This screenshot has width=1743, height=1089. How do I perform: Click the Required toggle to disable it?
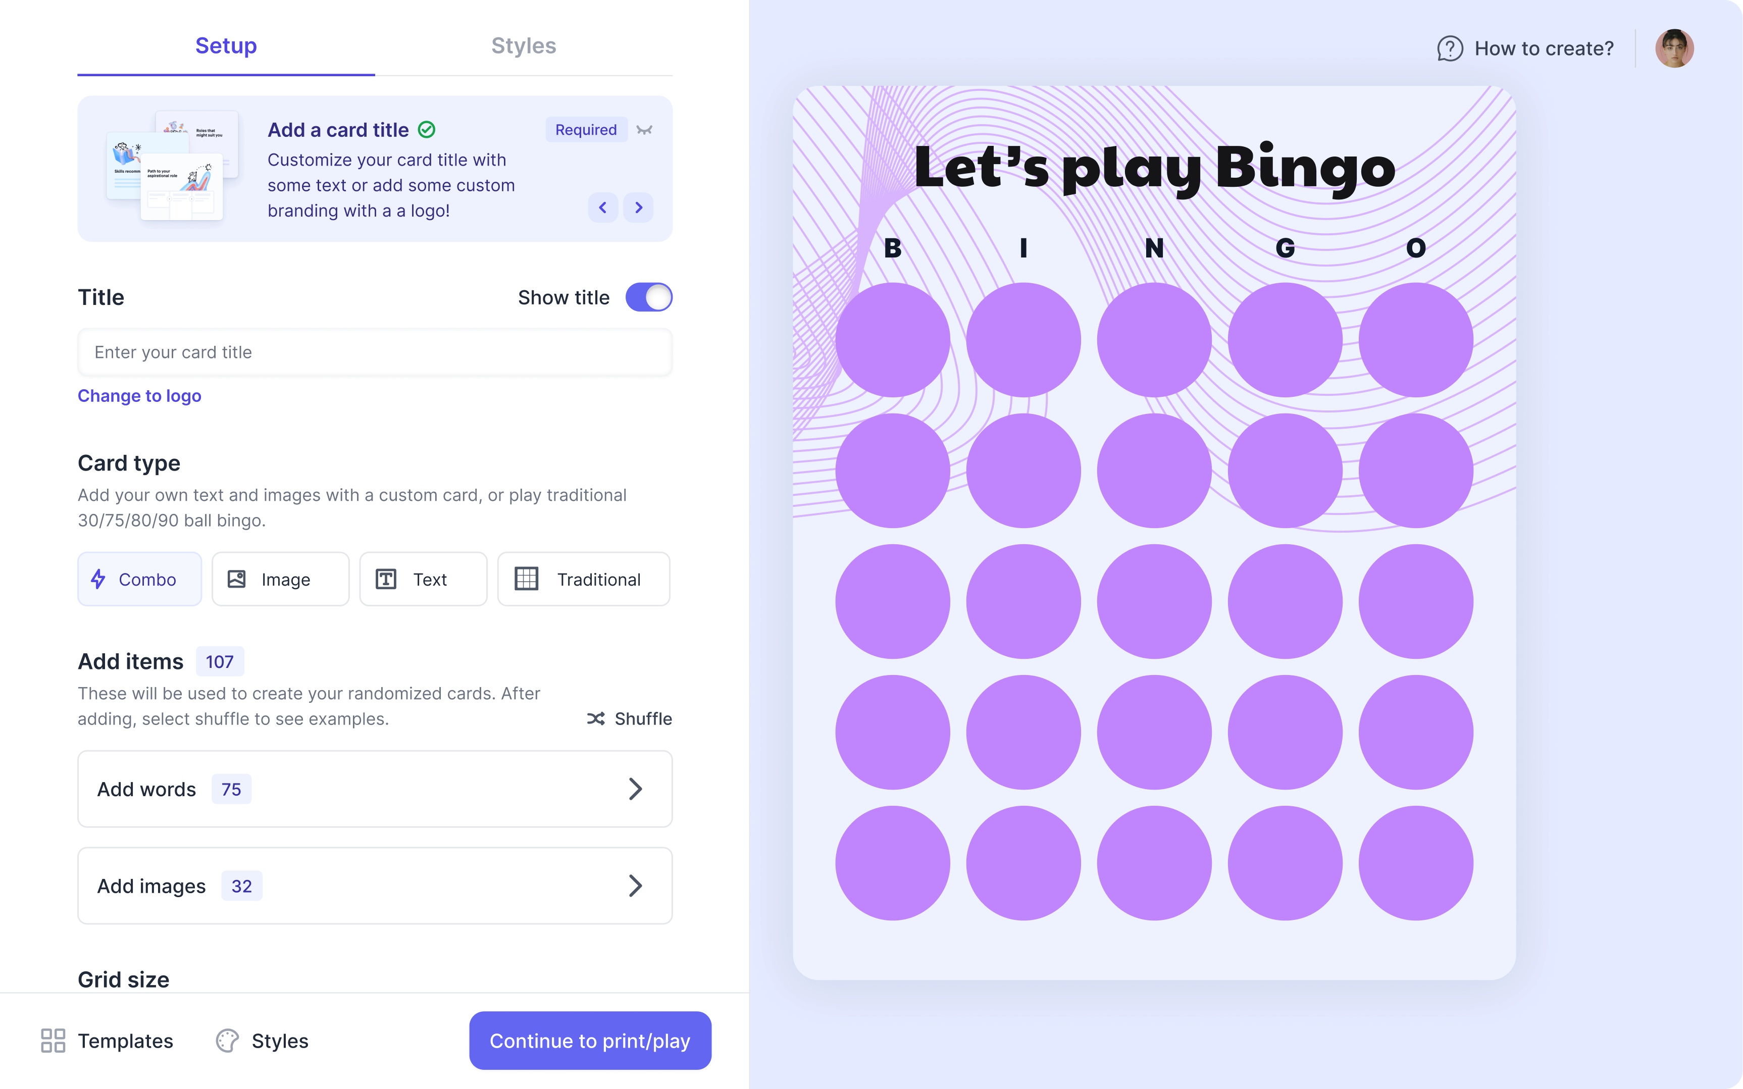586,129
